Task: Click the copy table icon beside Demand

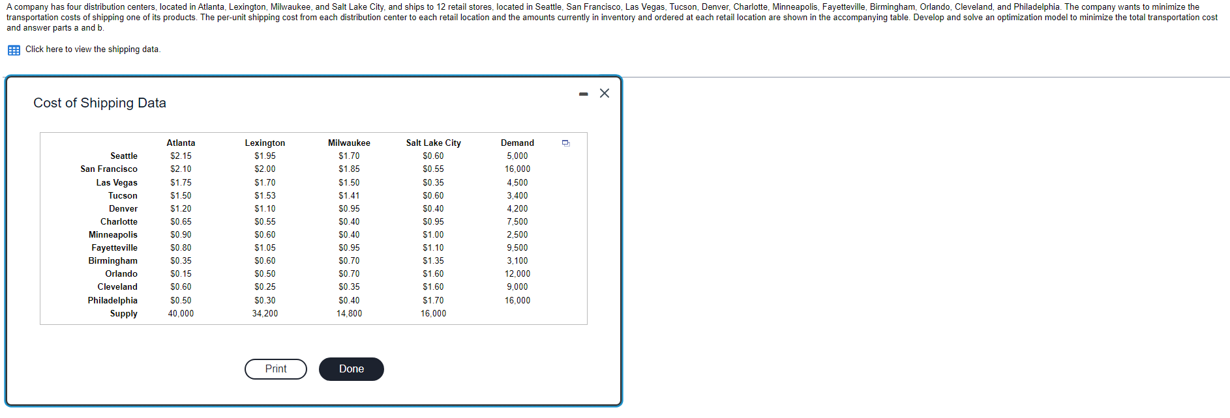Action: (565, 143)
